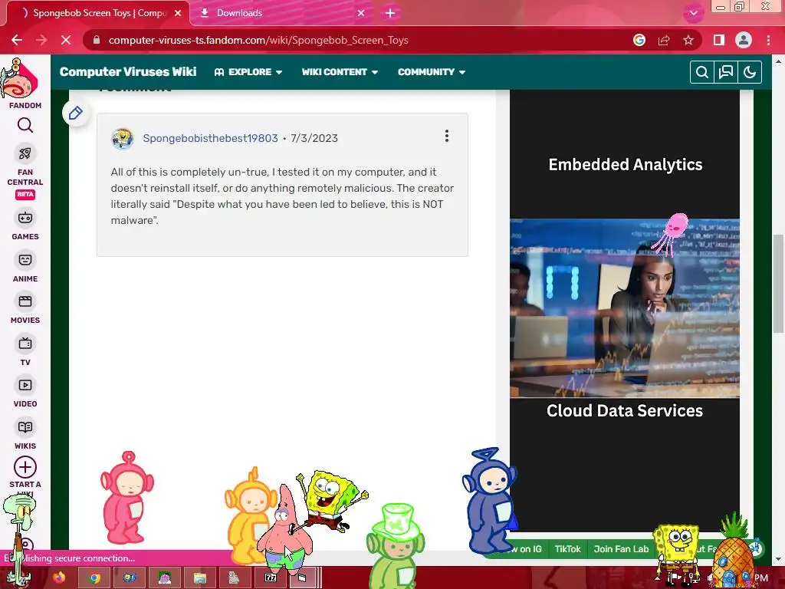Click the Embedded Analytics ad heading

click(626, 165)
